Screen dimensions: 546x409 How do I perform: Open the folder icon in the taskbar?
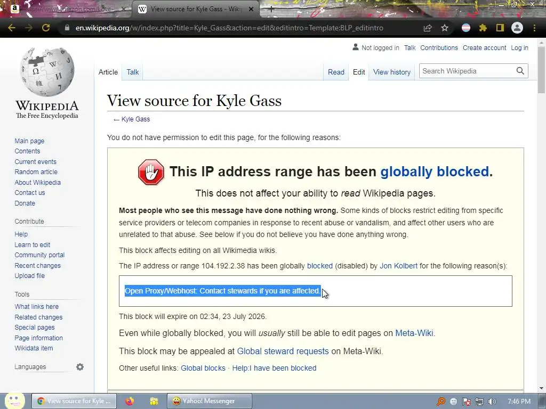pyautogui.click(x=154, y=401)
